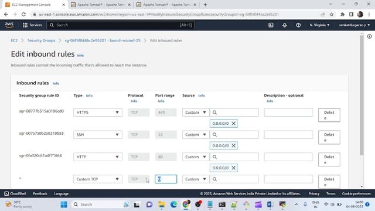Click the SSH rule description field
Image resolution: width=375 pixels, height=211 pixels.
click(288, 135)
